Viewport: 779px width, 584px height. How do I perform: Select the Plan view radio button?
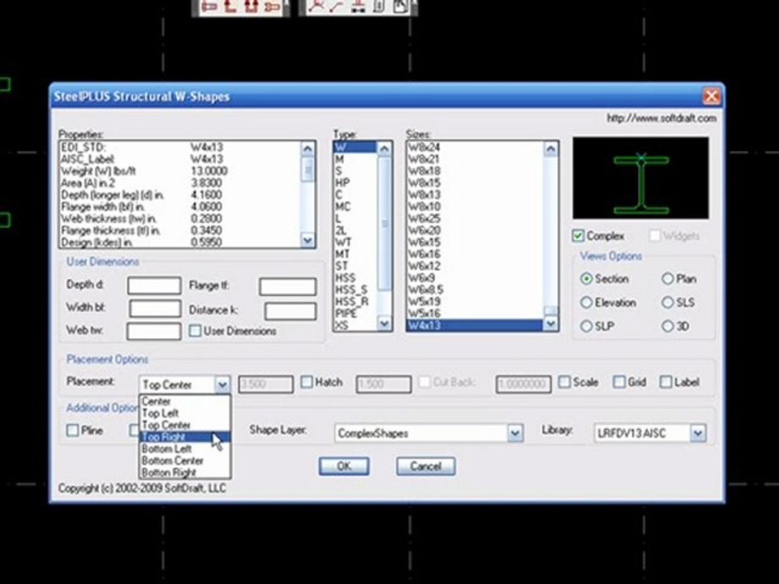click(668, 278)
